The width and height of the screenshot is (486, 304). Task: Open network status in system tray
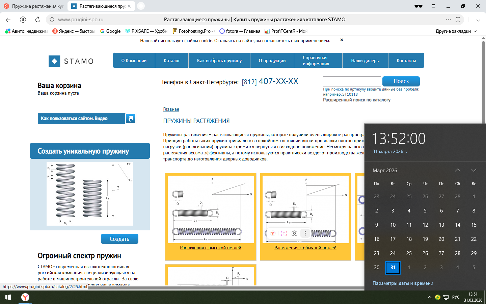click(x=446, y=297)
